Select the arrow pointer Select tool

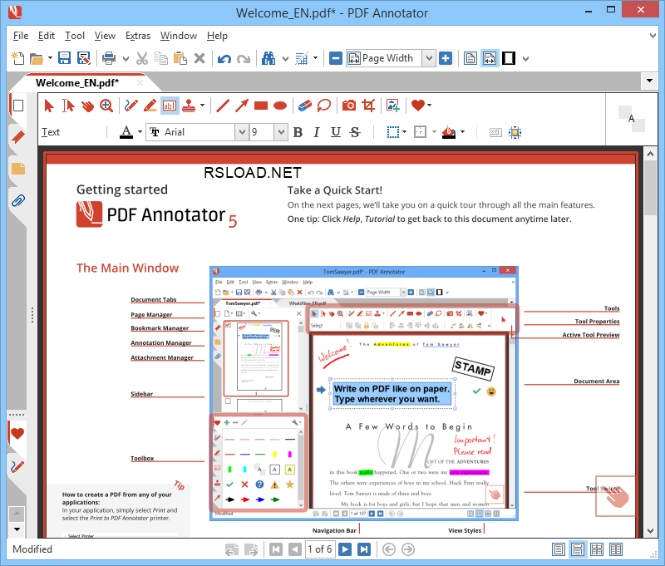click(49, 106)
